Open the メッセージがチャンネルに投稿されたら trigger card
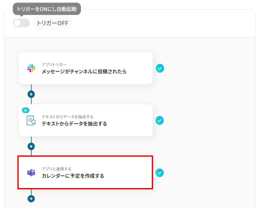The width and height of the screenshot is (260, 208). [86, 68]
